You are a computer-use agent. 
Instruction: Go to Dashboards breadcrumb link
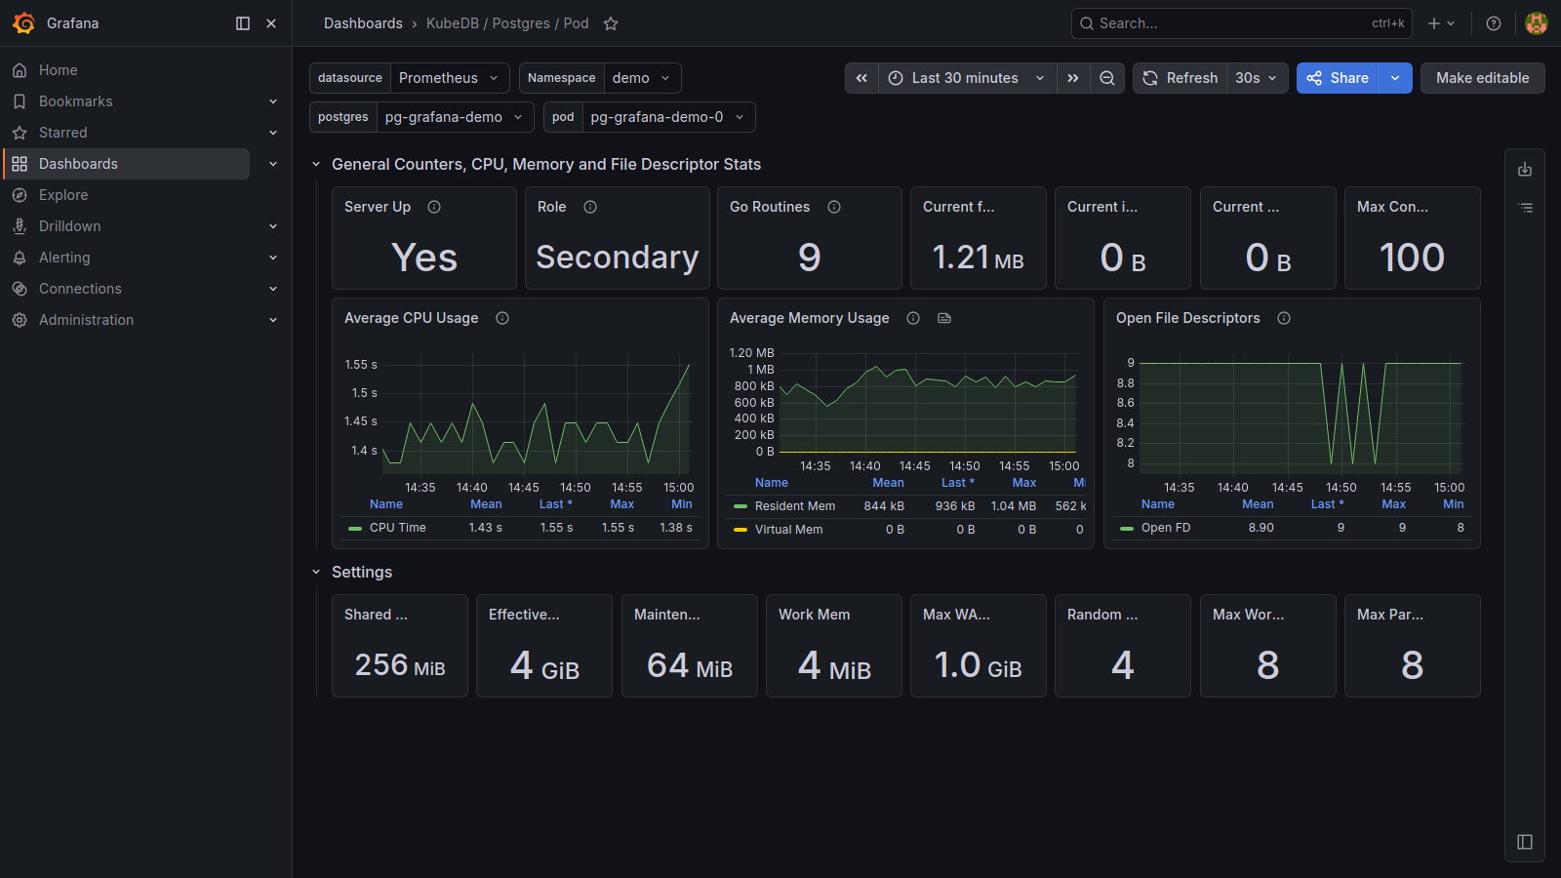[363, 23]
